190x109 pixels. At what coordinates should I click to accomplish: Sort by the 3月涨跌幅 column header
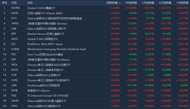coord(148,3)
